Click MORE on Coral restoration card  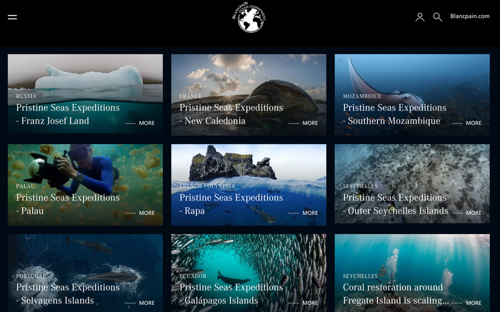point(474,303)
